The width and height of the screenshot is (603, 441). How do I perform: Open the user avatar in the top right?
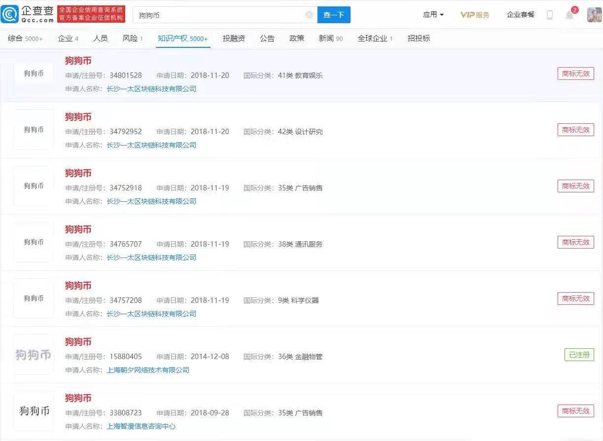click(594, 15)
